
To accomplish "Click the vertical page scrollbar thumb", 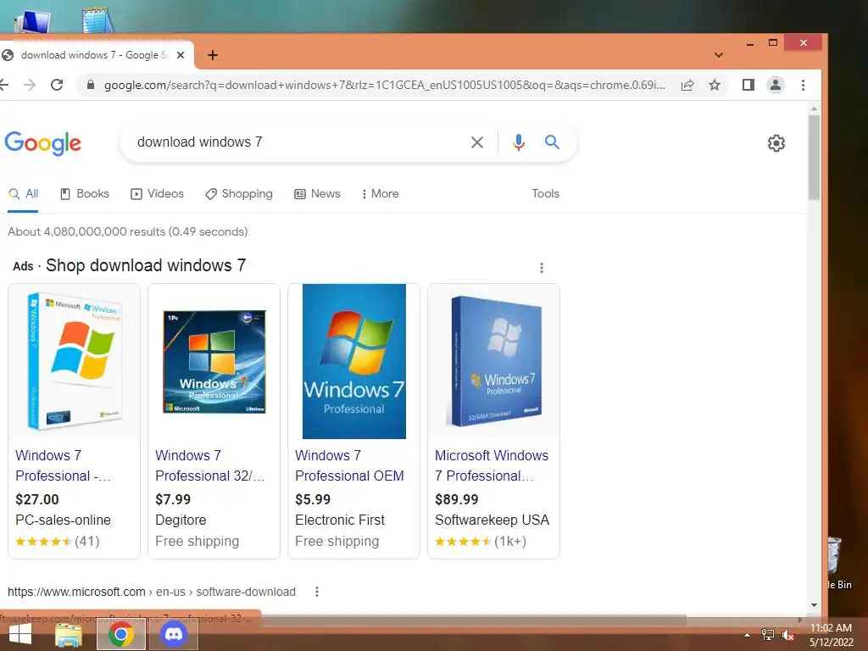I will pos(814,157).
